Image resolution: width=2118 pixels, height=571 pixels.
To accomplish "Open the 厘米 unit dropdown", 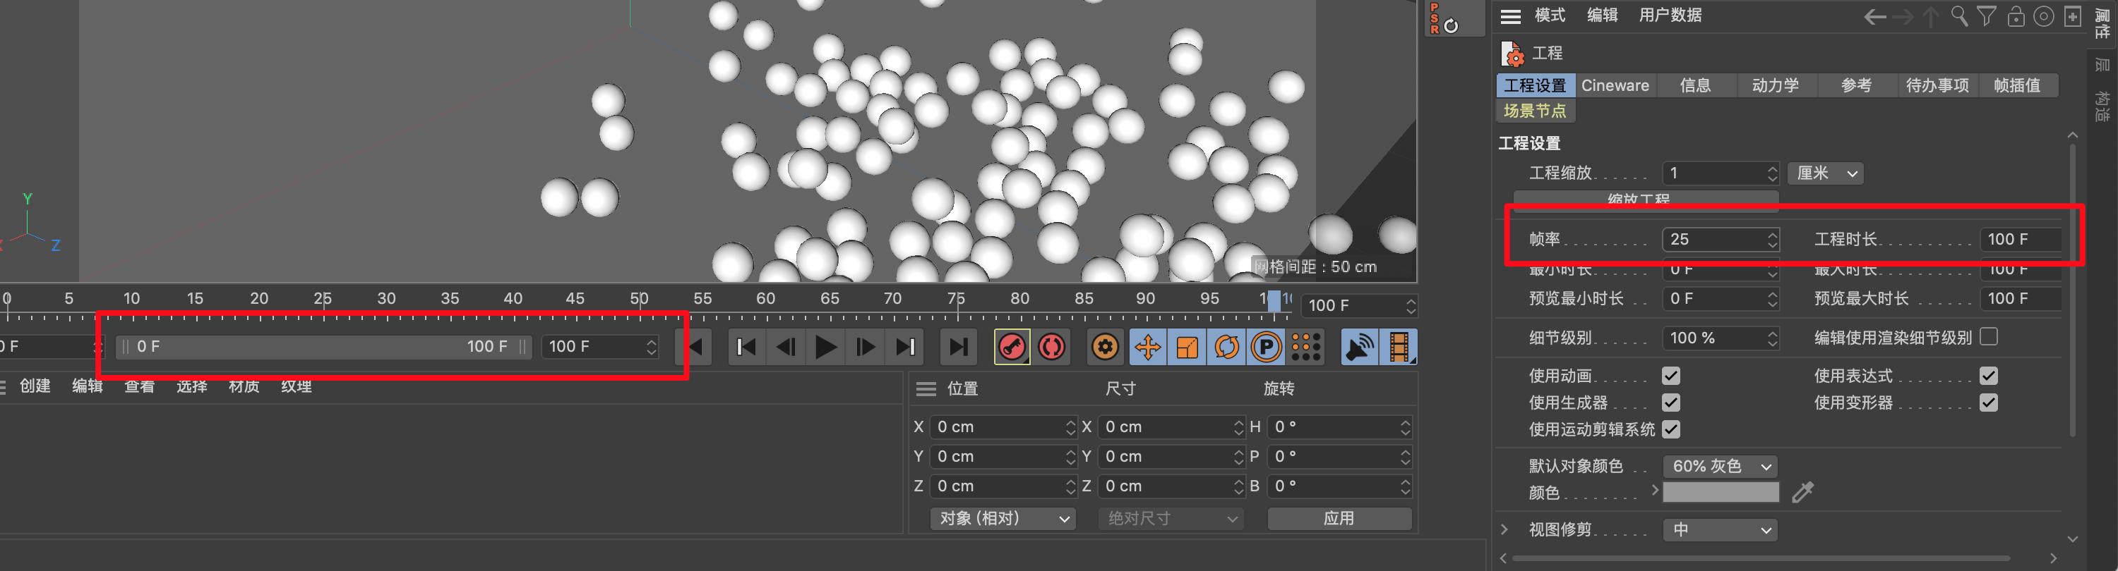I will point(1826,173).
